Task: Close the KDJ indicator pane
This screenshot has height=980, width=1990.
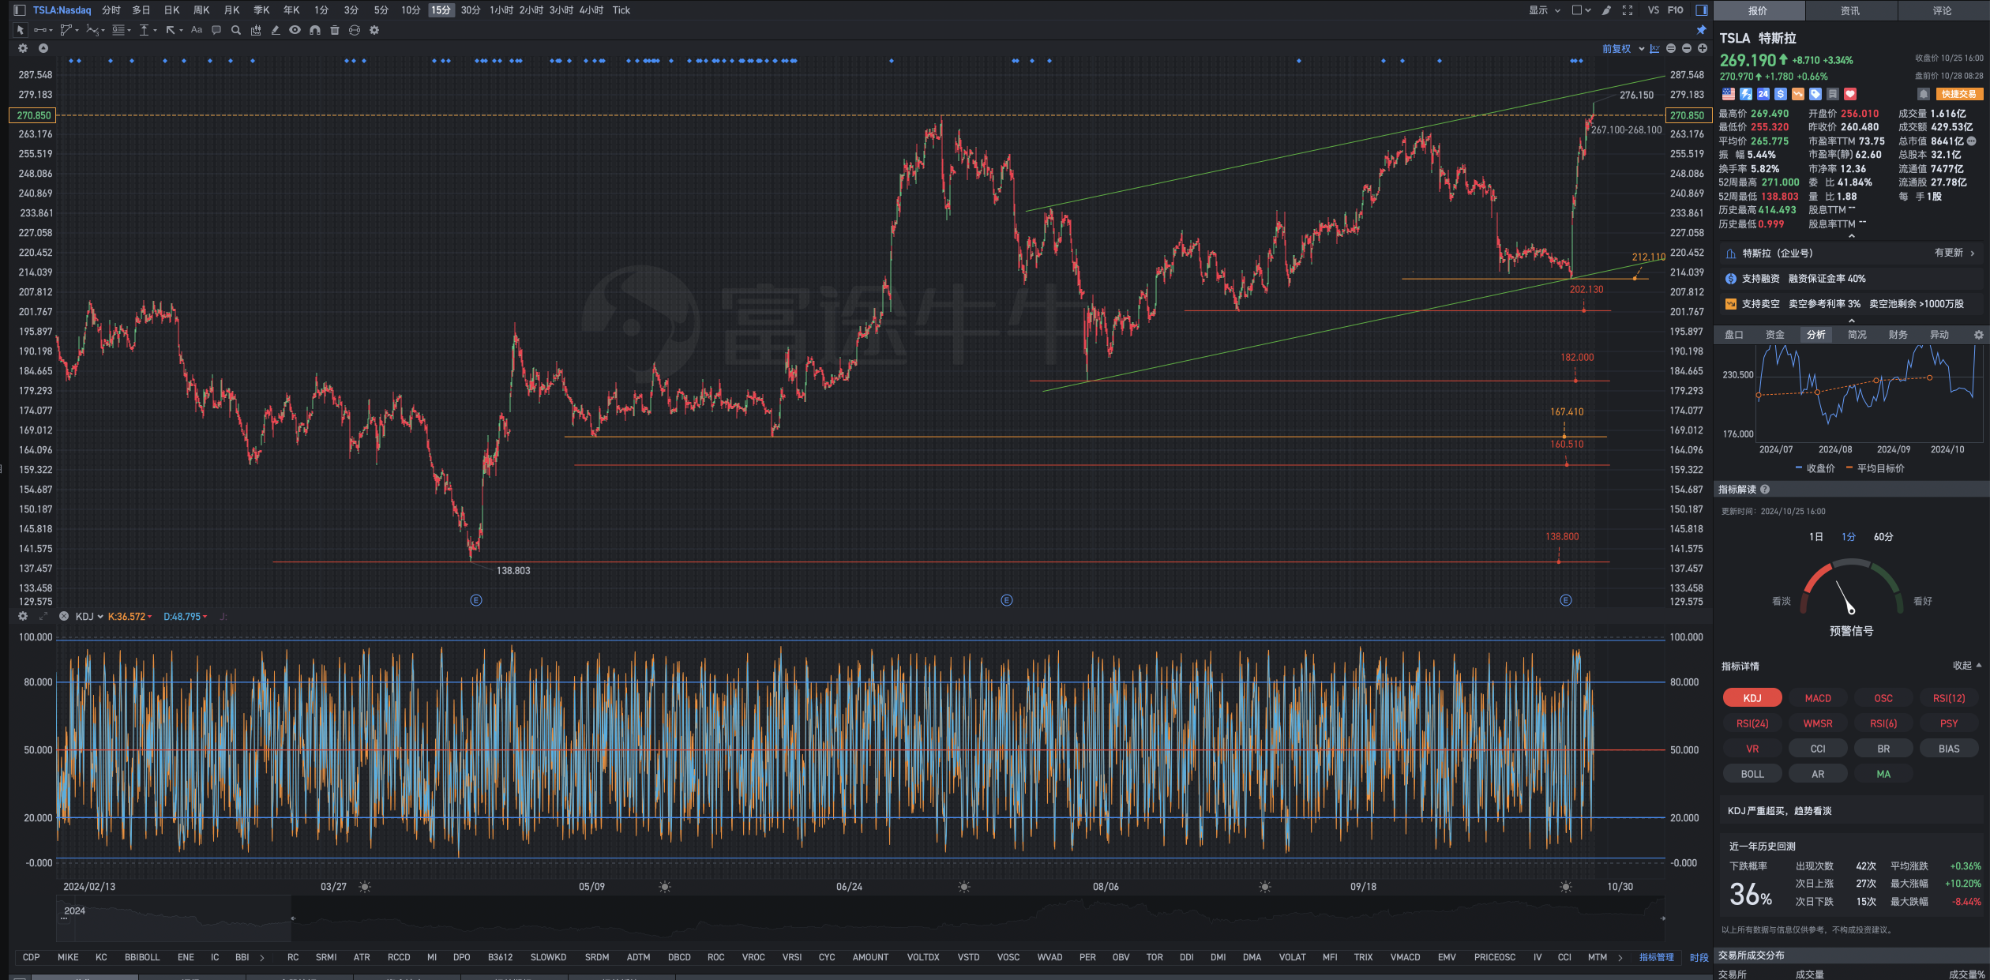Action: pyautogui.click(x=64, y=616)
